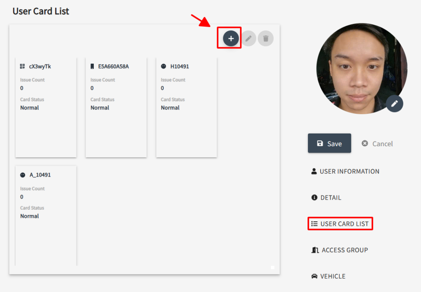The width and height of the screenshot is (421, 292).
Task: Click the edit card pencil icon
Action: 248,38
